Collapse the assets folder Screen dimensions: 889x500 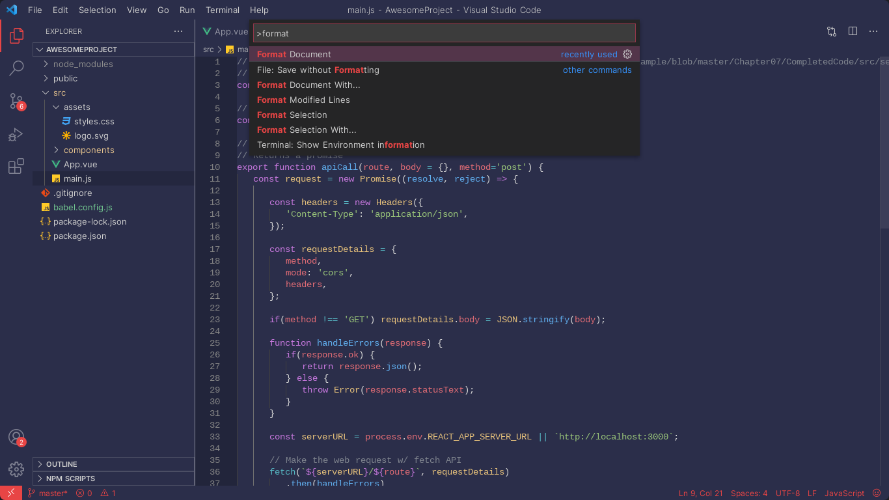click(113, 107)
